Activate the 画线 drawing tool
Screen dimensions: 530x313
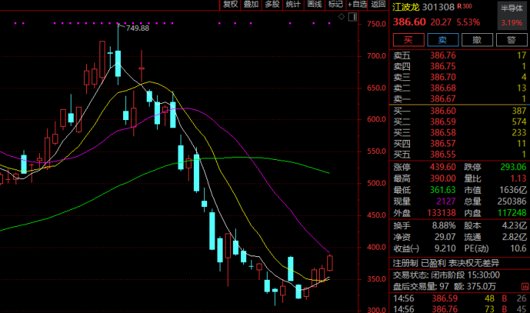314,4
